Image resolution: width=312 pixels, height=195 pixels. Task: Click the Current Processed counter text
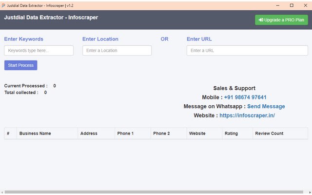30,86
